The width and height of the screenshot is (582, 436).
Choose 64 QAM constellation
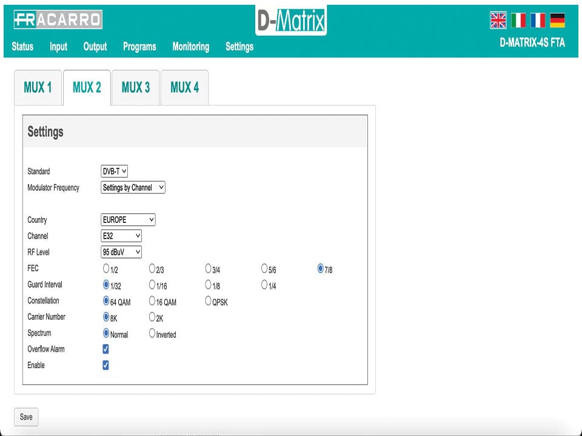click(x=106, y=301)
